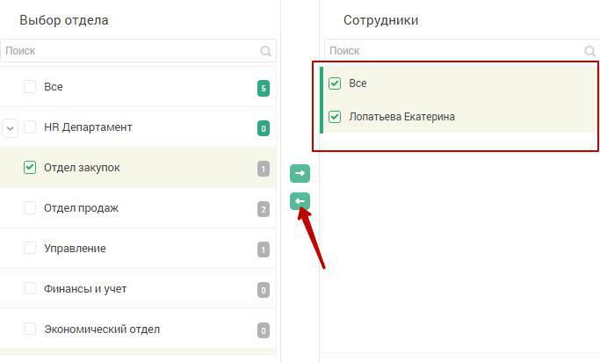Uncheck the Отдел закупок checkbox

coord(30,167)
